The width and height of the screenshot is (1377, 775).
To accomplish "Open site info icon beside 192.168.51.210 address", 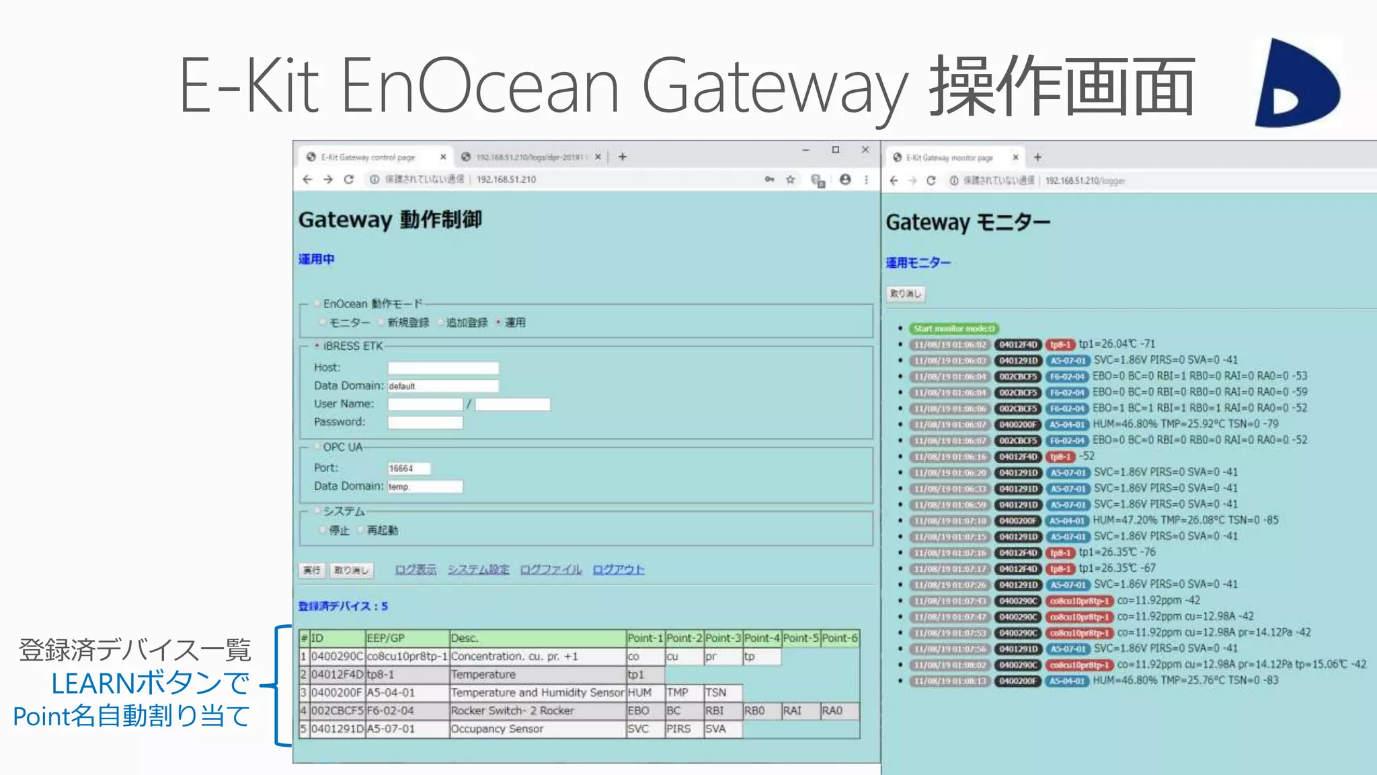I will (375, 180).
